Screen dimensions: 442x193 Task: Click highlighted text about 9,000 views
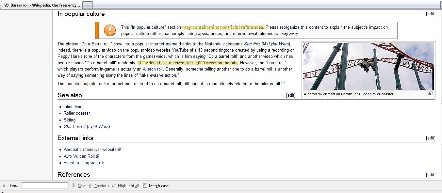pos(188,63)
